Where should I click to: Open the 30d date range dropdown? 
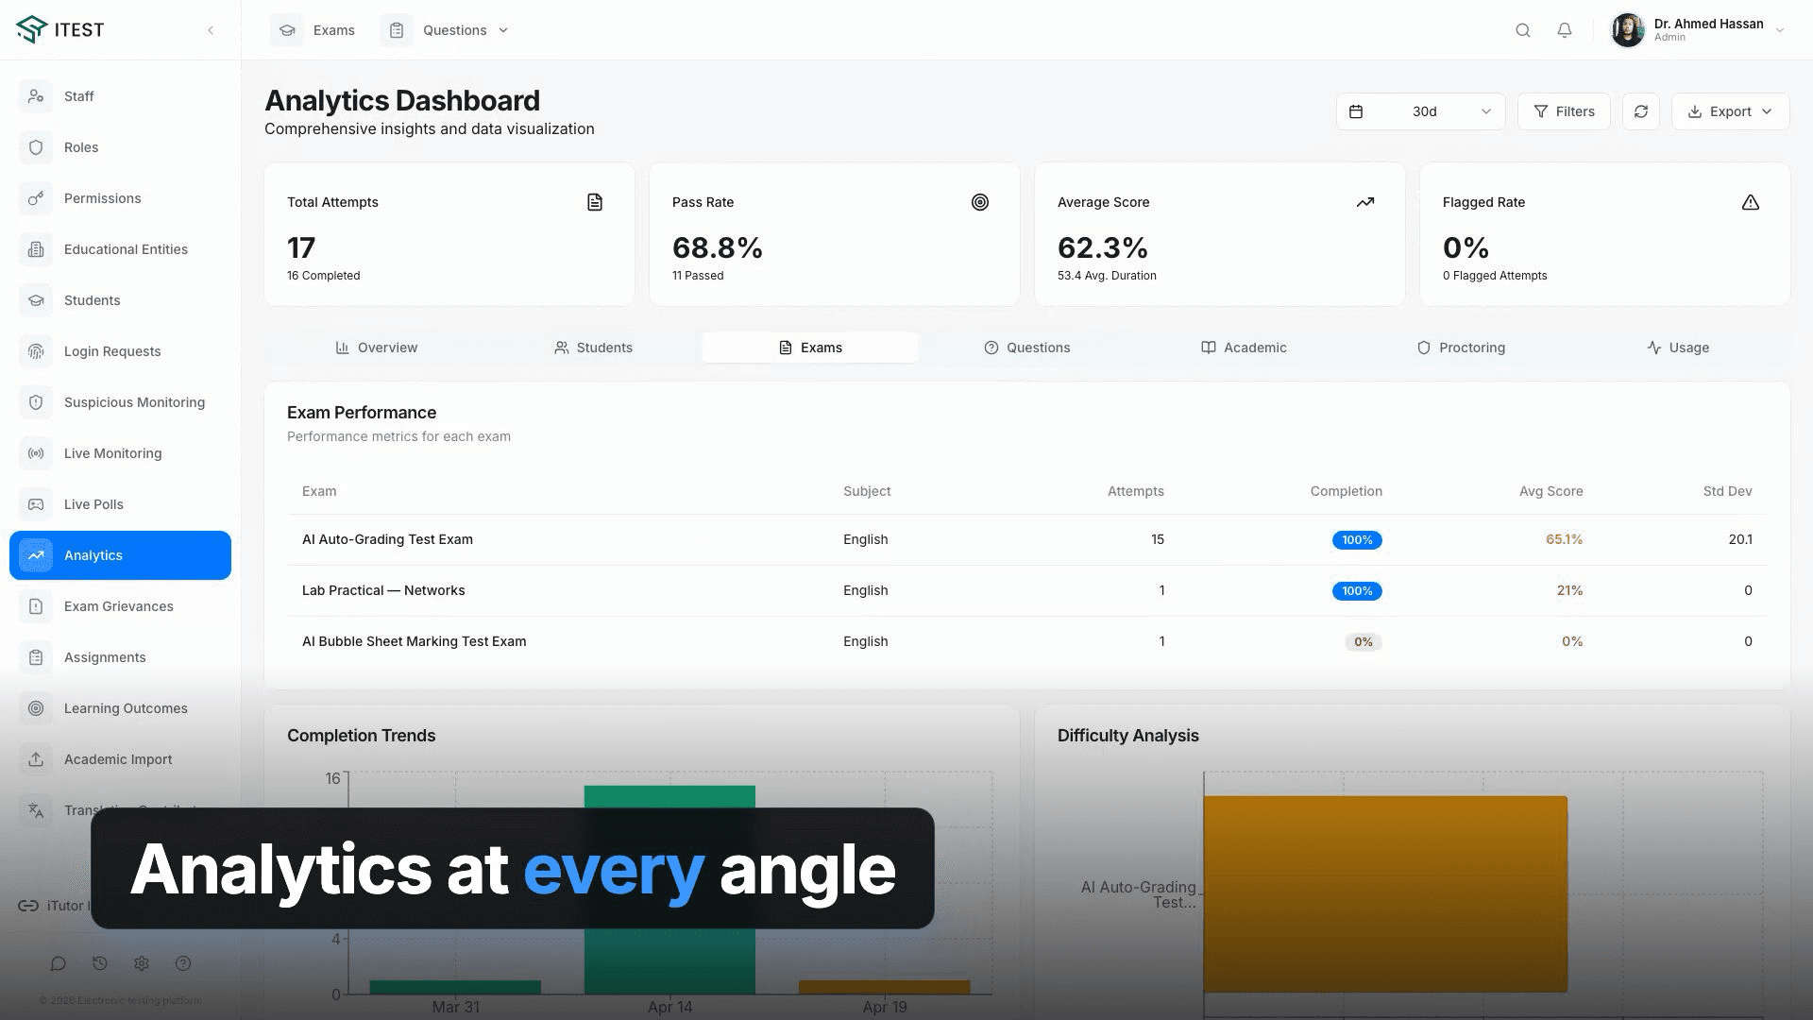1420,111
